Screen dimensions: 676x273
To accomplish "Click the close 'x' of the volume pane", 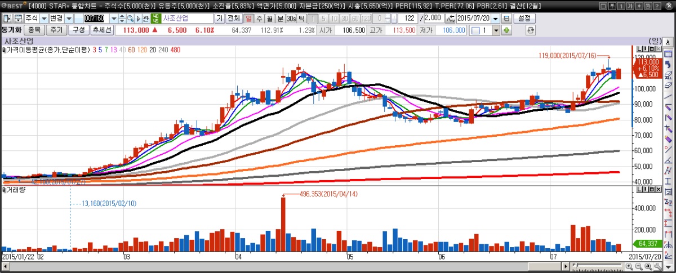I will [659, 189].
